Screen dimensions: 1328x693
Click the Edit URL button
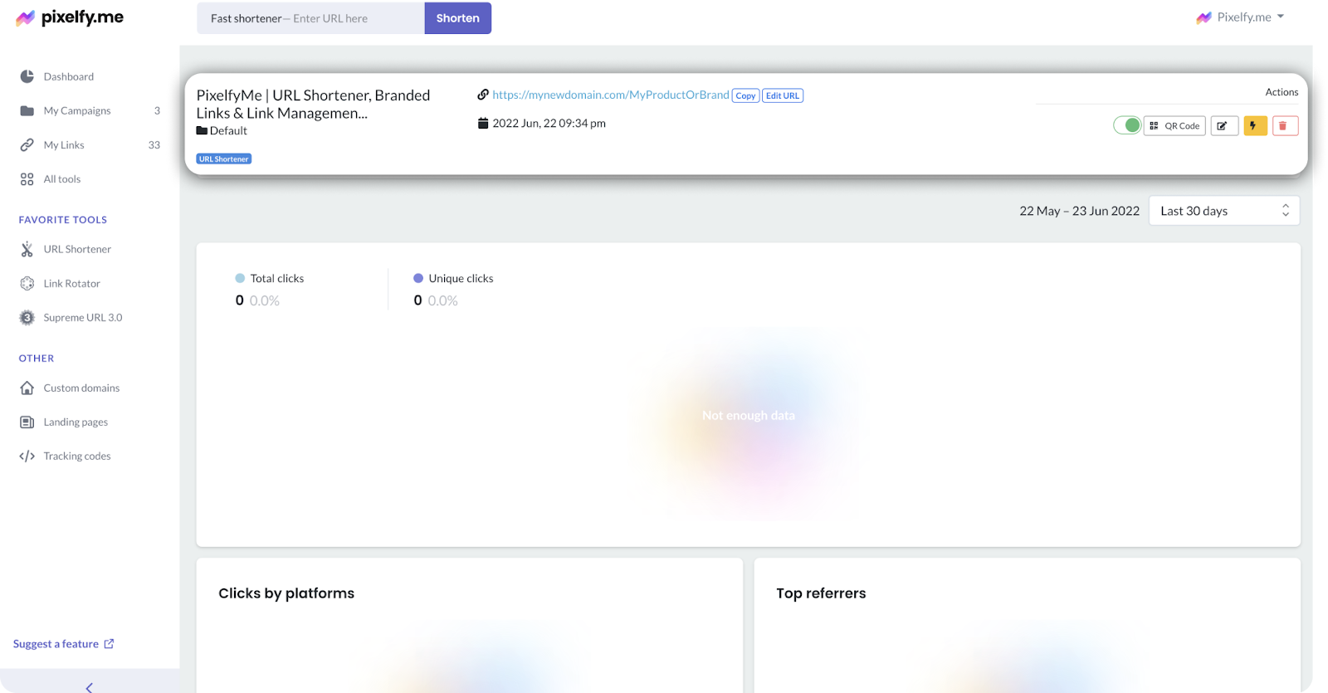pos(783,95)
